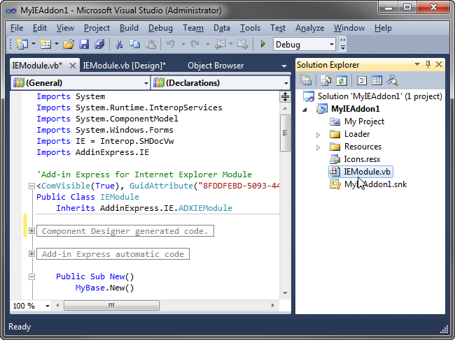Viewport: 455px width, 340px height.
Task: Open the Undo history dropdown arrow
Action: click(x=183, y=44)
